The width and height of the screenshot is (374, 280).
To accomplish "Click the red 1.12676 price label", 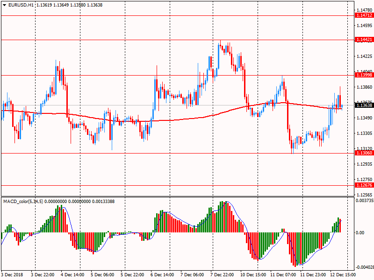I will [x=364, y=185].
